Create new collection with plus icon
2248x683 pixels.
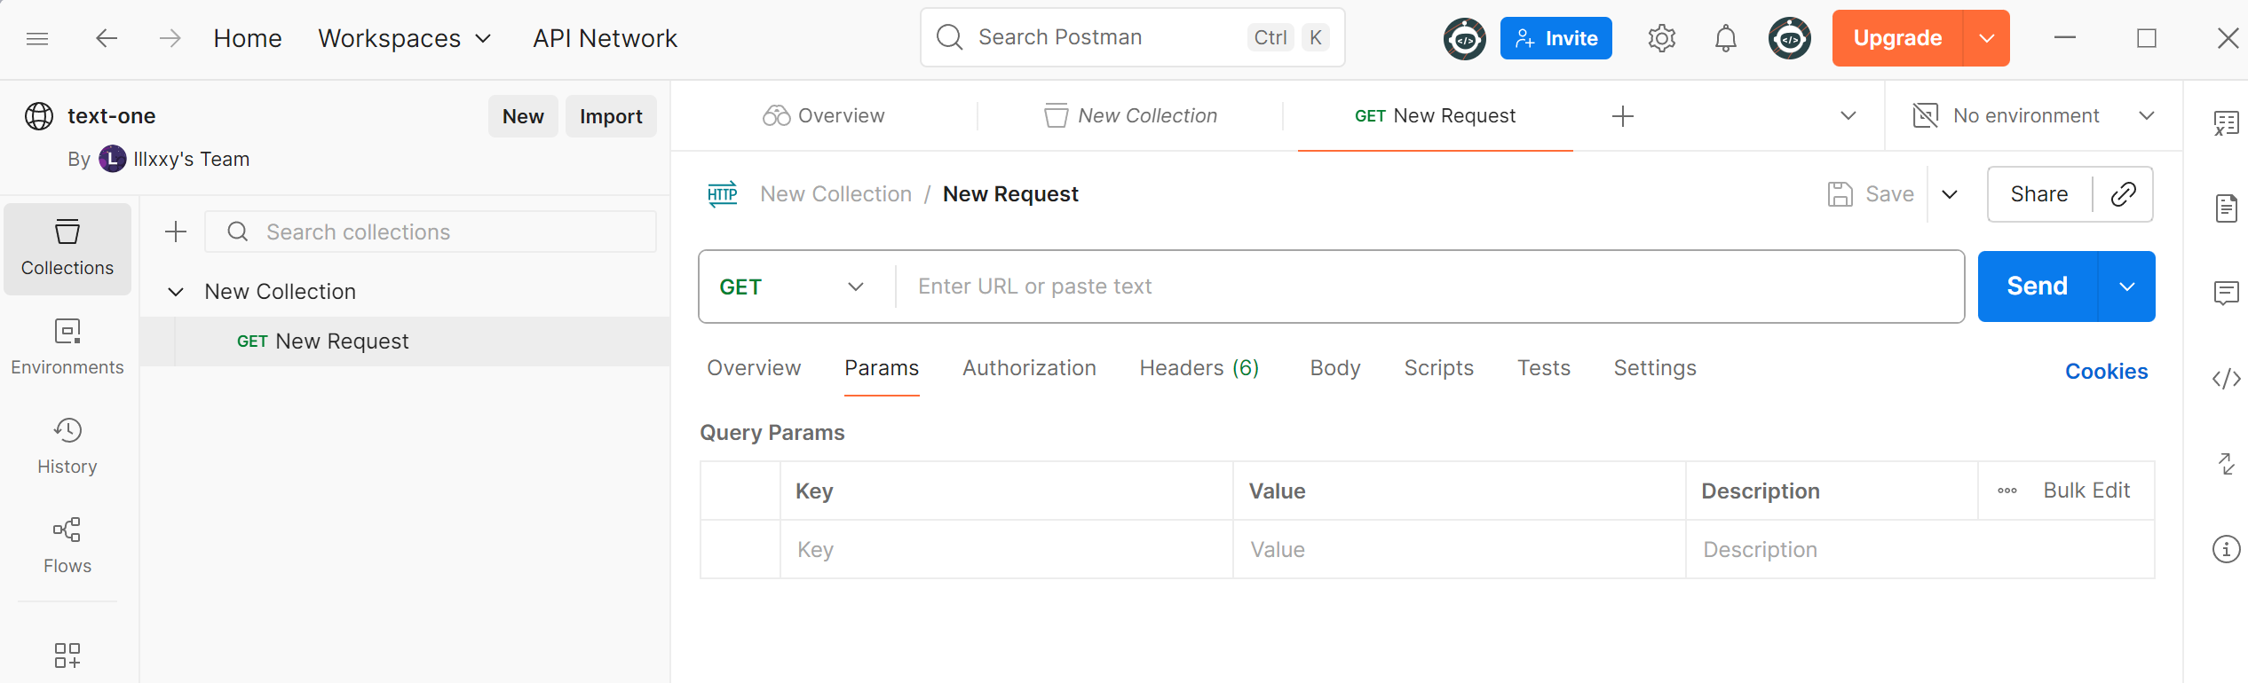[x=176, y=232]
